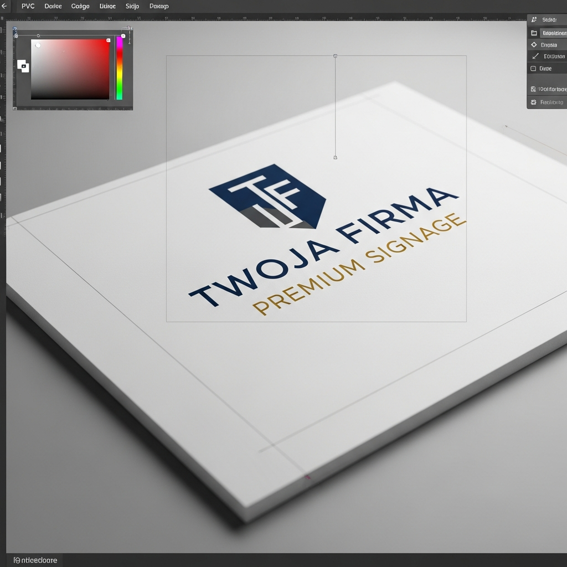567x567 pixels.
Task: Click the nticedoare button in status bar
Action: 39,560
